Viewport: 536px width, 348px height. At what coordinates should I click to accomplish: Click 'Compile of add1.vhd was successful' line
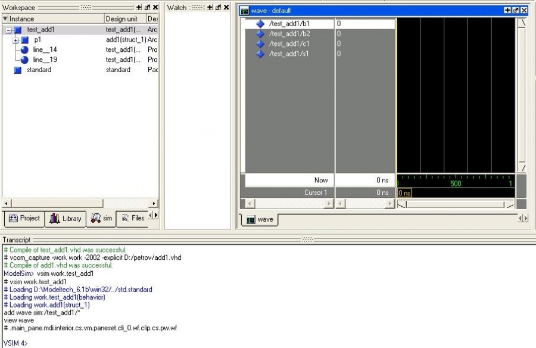point(58,265)
